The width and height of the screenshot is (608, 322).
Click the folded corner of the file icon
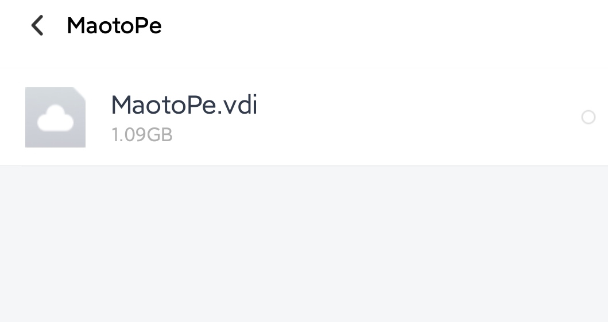(x=80, y=92)
